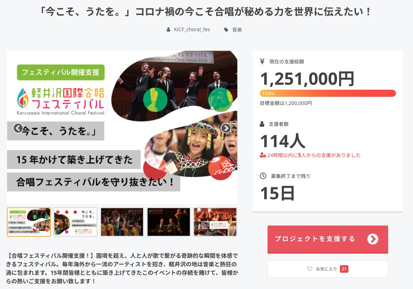The width and height of the screenshot is (413, 289).
Task: Open the KICF_choral_fes author link
Action: click(192, 29)
